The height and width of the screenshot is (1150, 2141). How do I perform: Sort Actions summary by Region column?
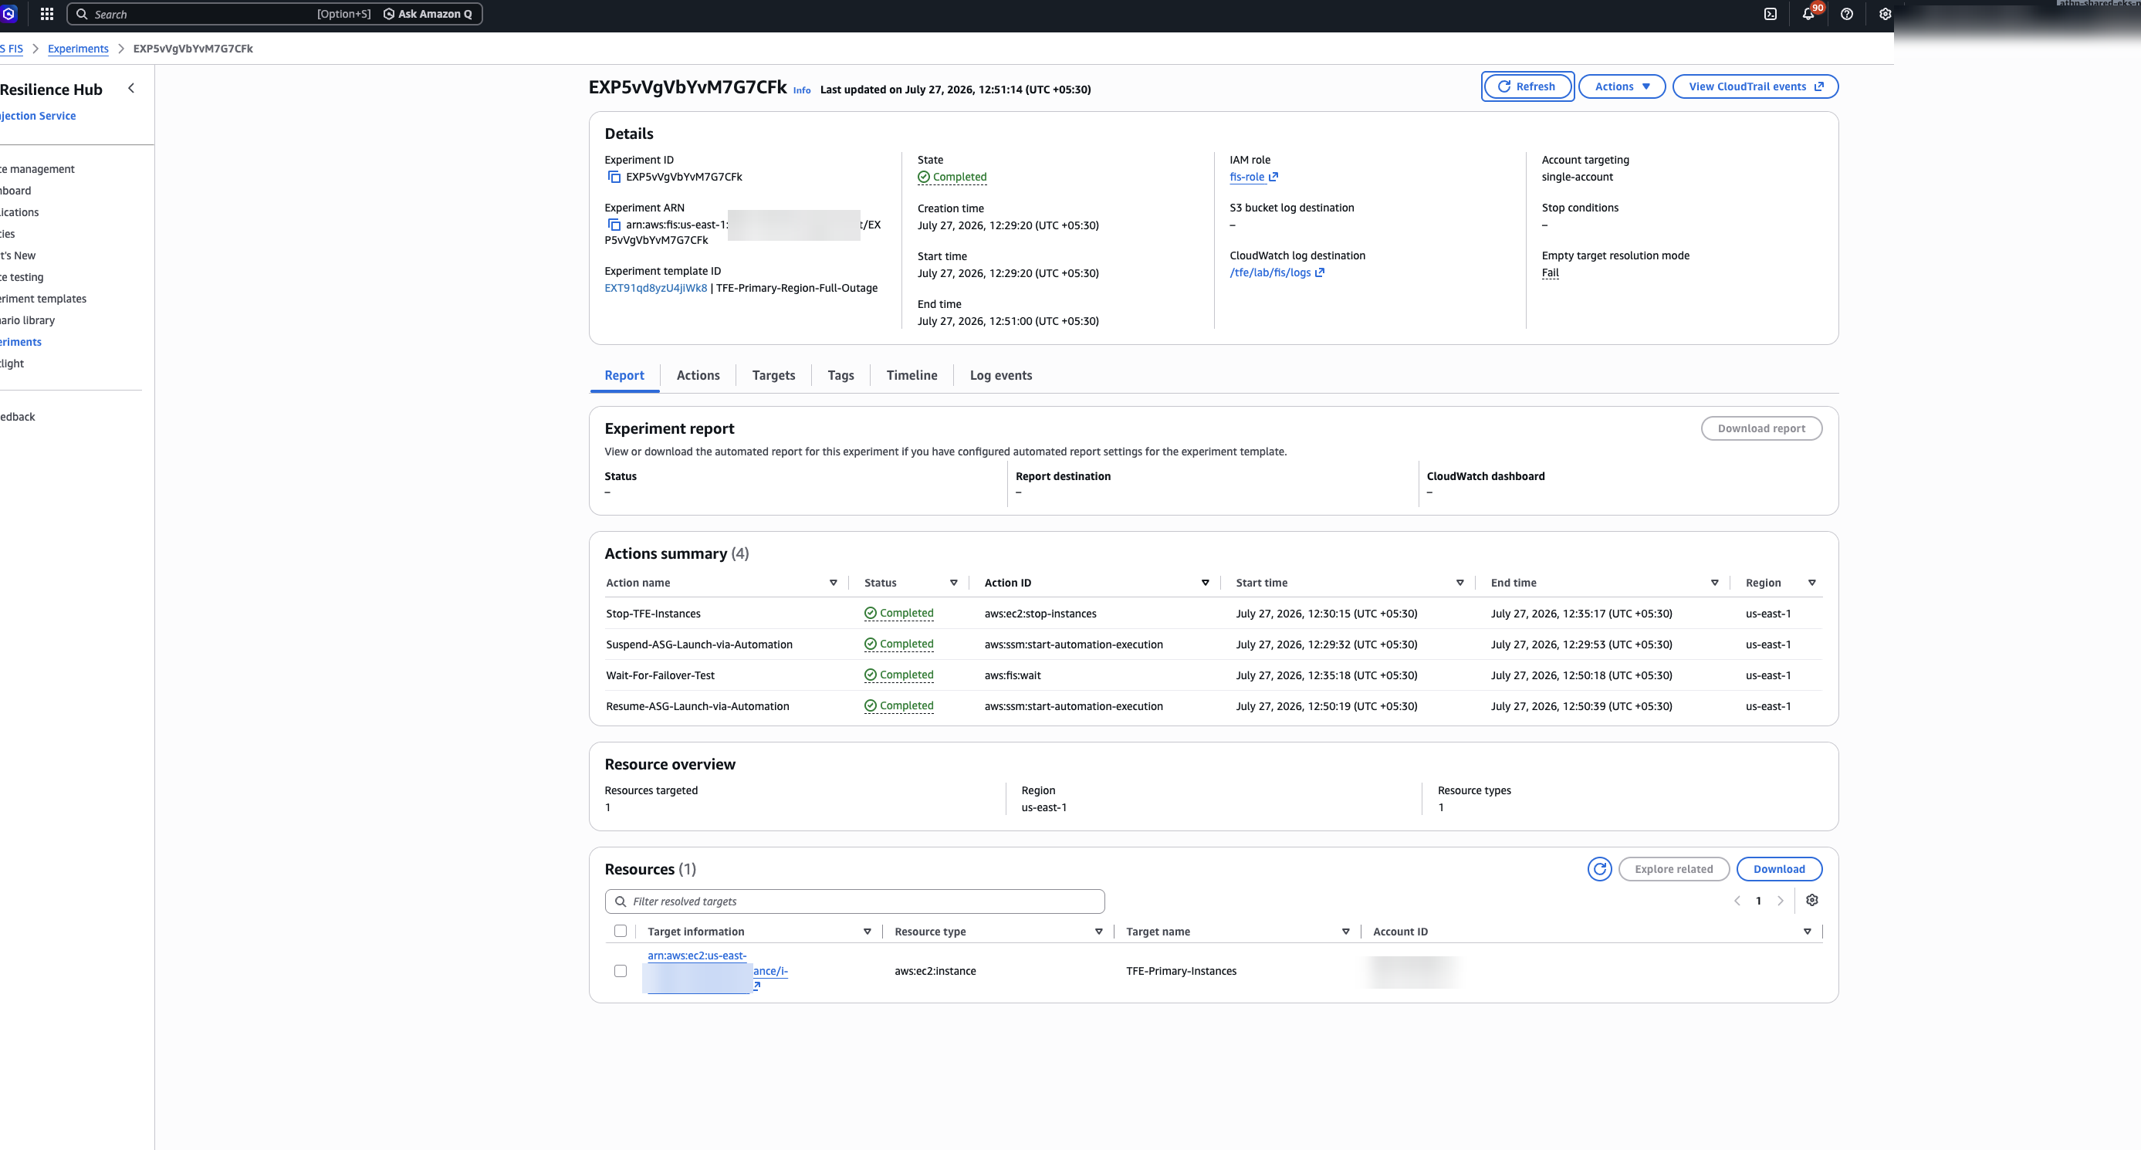click(1812, 583)
